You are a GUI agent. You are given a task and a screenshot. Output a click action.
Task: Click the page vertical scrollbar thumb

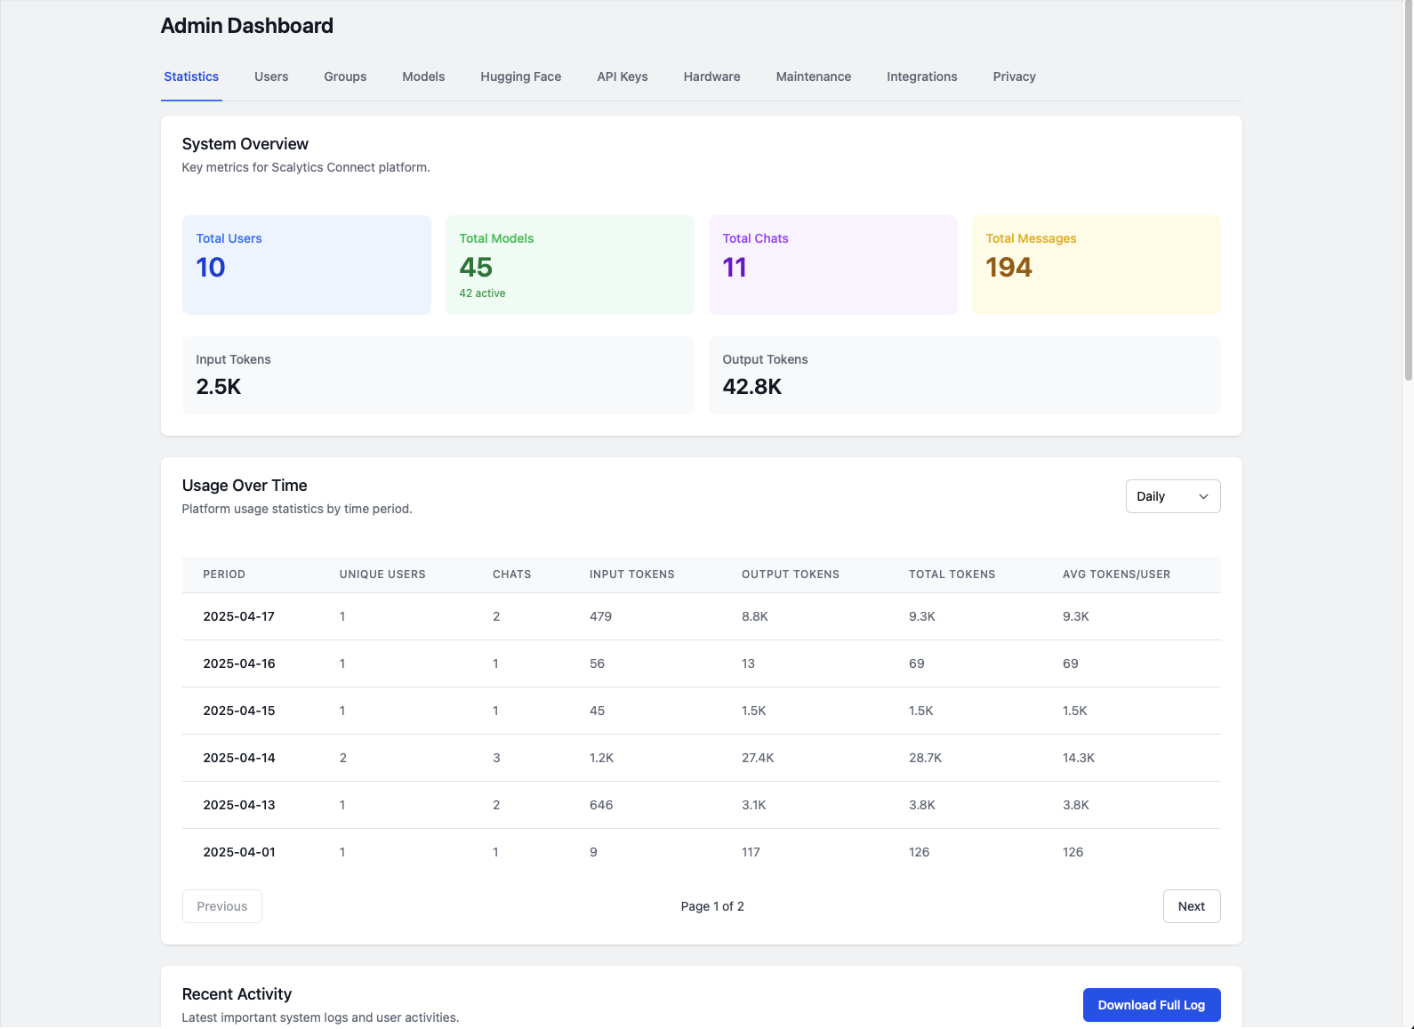pos(1408,190)
